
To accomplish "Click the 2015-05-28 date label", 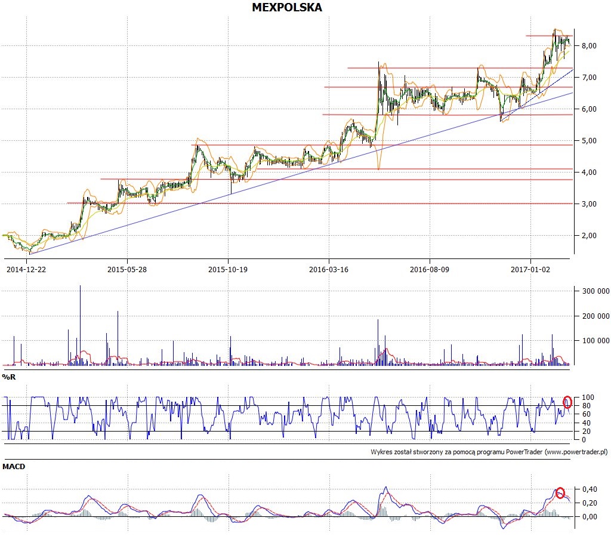I will coord(127,269).
